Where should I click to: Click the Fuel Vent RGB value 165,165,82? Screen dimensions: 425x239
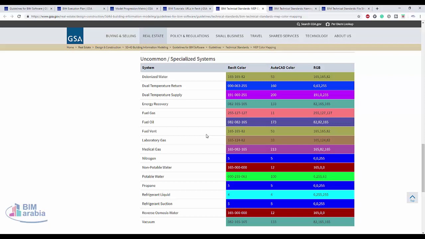point(322,131)
